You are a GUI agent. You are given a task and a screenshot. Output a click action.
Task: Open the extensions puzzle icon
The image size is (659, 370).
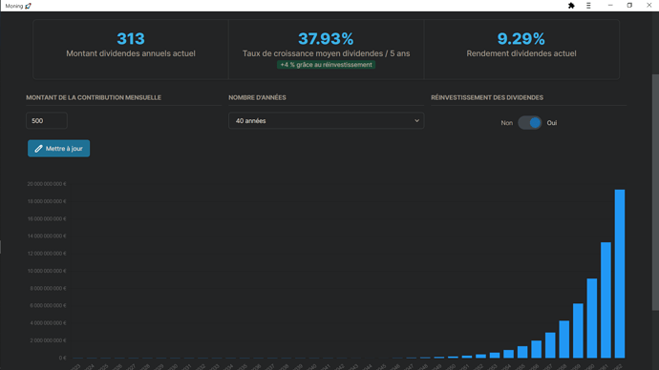[571, 6]
